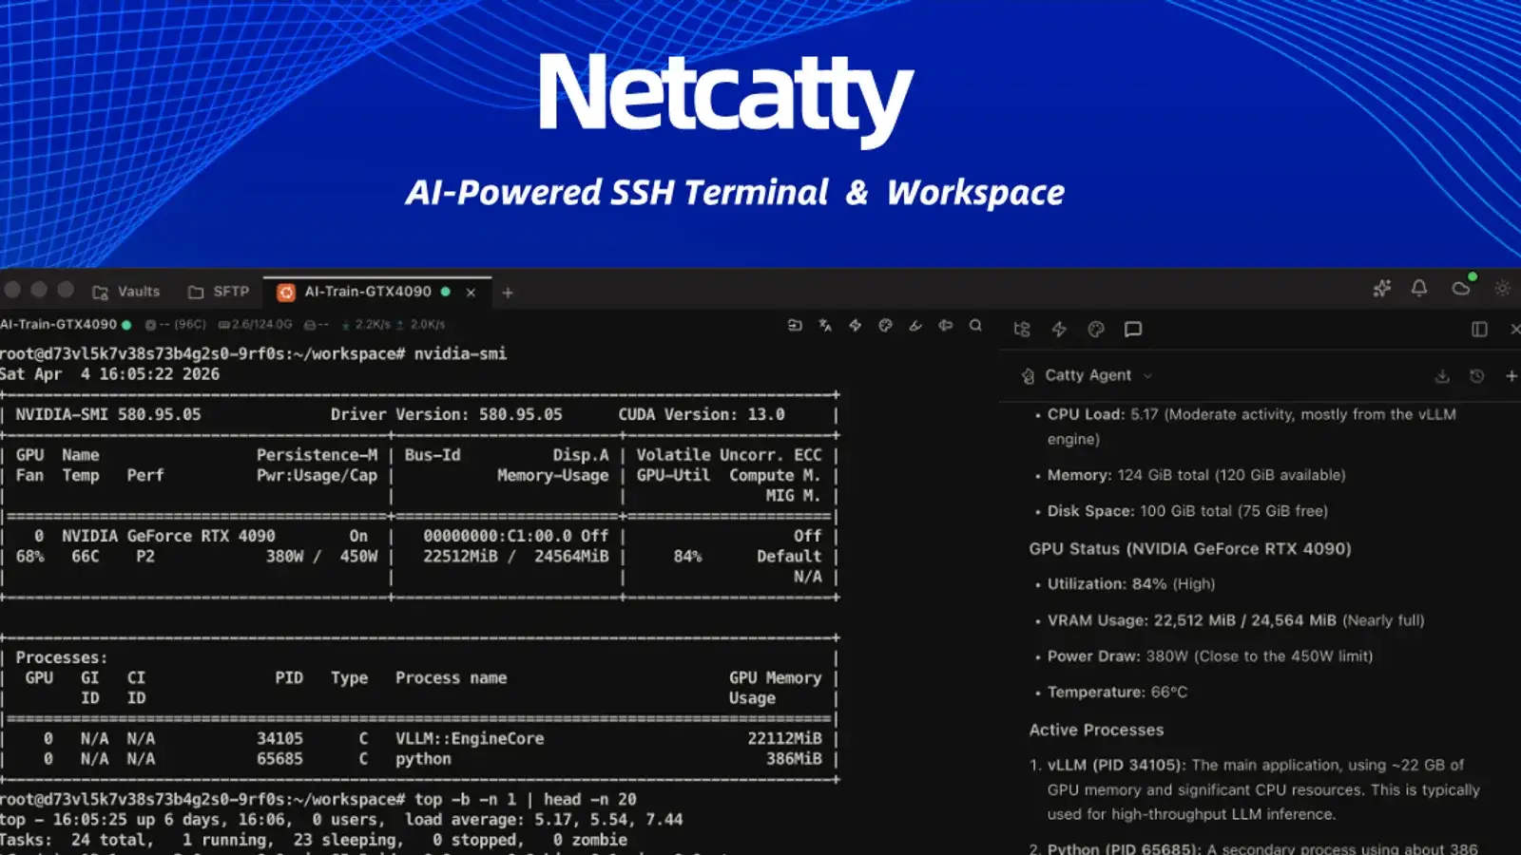Open the terminal theme palette icon
This screenshot has width=1521, height=855.
pos(886,325)
